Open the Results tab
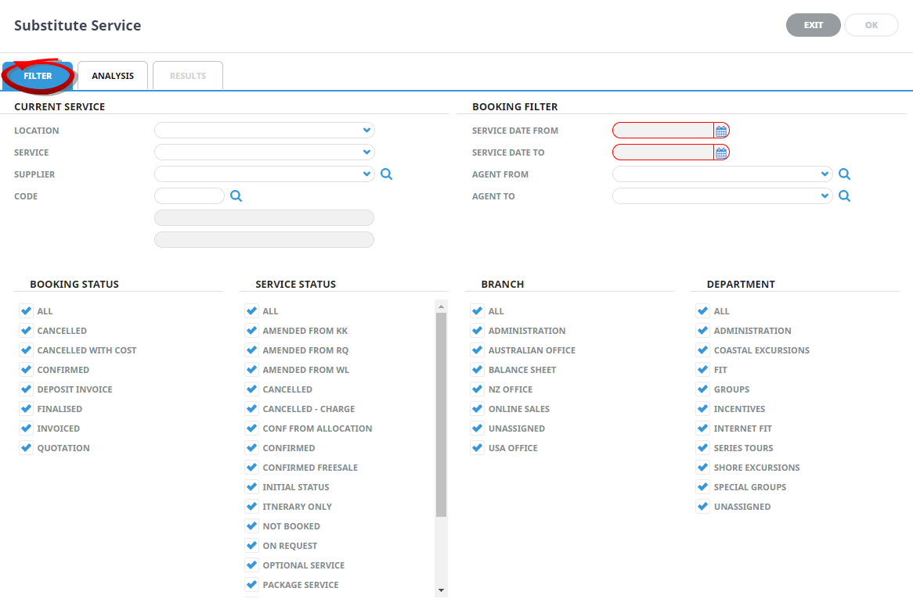Viewport: 913px width, 606px height. tap(187, 76)
